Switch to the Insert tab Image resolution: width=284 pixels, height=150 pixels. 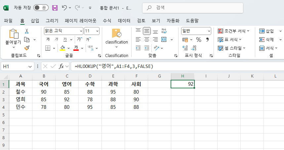35,21
